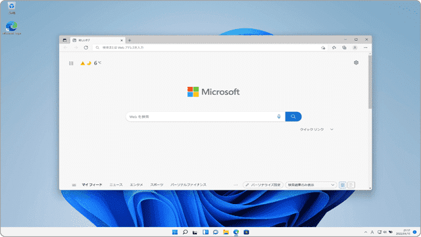Select the スポーツ tab
The height and width of the screenshot is (237, 421).
[x=157, y=185]
